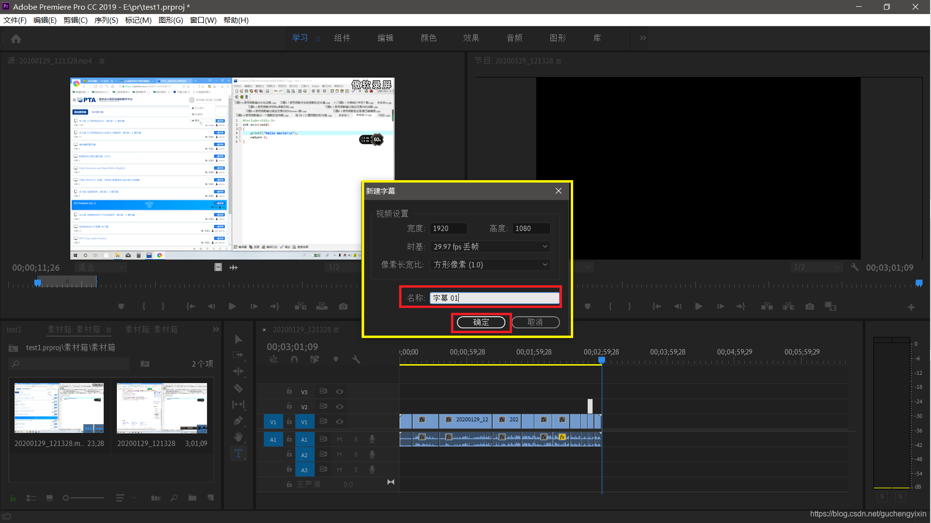Toggle A1 voice-over record microphone
The height and width of the screenshot is (523, 931).
tap(372, 439)
